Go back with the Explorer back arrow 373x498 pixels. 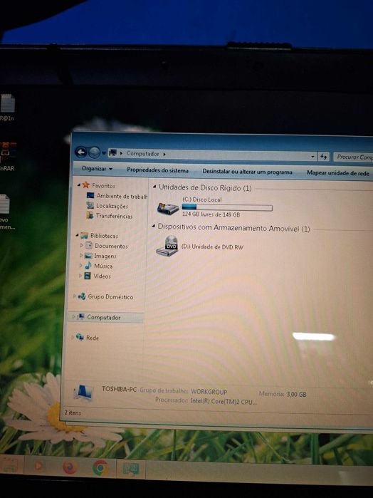(x=81, y=152)
